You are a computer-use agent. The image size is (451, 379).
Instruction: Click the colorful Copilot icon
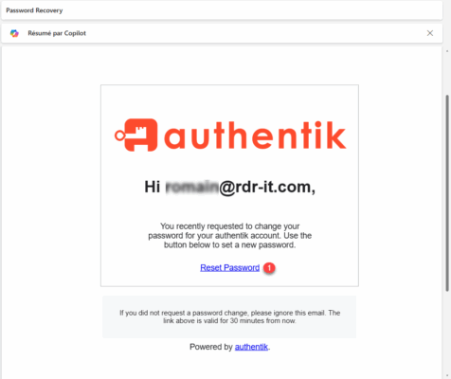click(x=14, y=33)
